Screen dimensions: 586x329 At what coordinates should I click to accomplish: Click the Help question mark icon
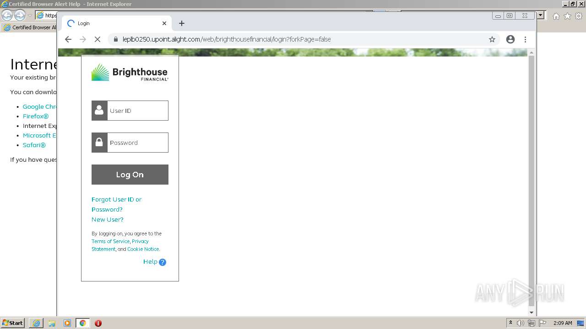pyautogui.click(x=163, y=262)
